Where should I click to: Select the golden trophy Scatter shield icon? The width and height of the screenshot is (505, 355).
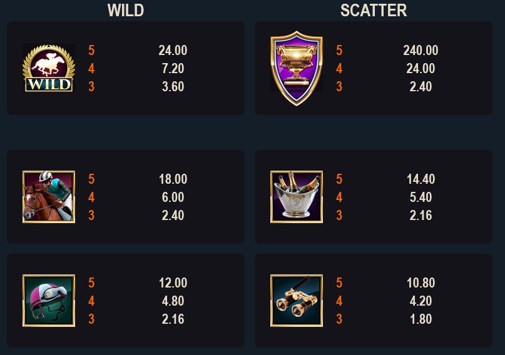click(297, 68)
